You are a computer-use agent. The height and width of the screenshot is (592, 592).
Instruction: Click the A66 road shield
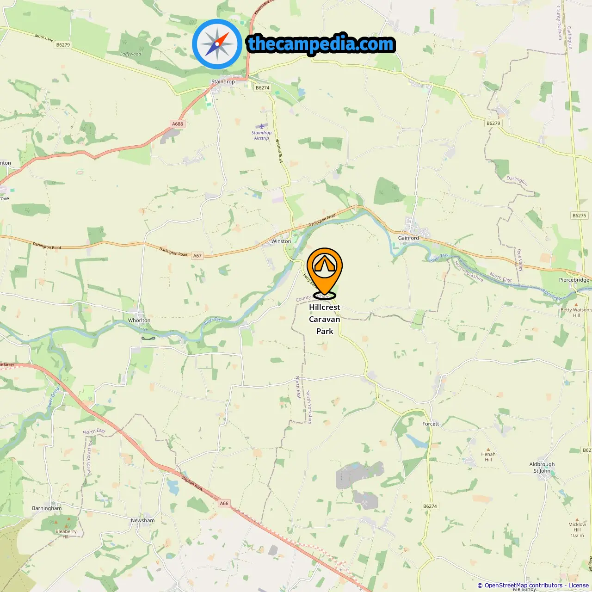tap(224, 503)
